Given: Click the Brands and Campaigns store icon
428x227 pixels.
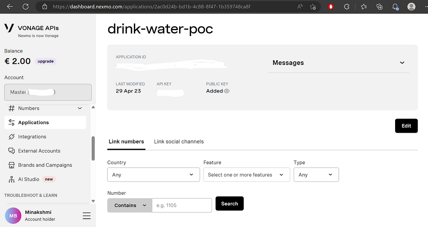Looking at the screenshot, I should (11, 165).
